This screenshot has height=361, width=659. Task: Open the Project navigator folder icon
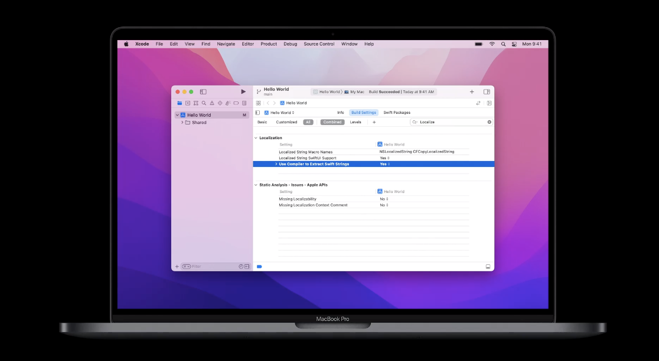point(180,103)
